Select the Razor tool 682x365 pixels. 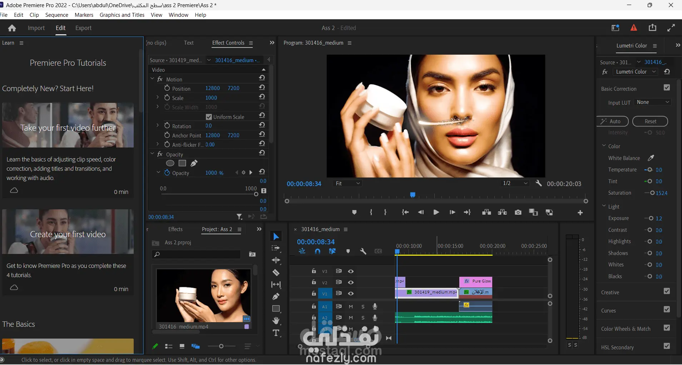[276, 272]
